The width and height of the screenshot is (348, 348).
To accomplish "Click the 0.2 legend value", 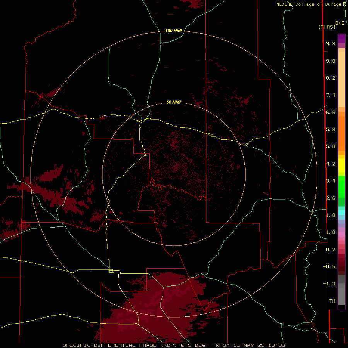I will pos(331,250).
